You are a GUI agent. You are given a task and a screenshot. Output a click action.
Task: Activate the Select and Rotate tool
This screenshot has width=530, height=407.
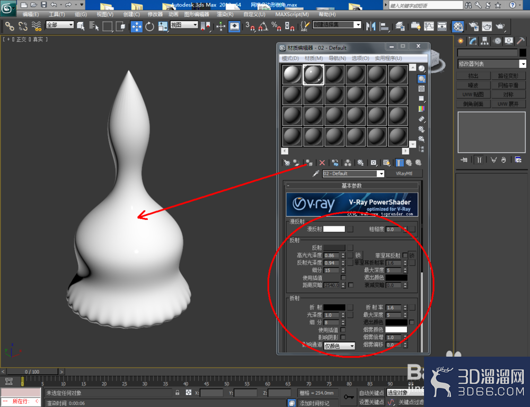point(149,26)
